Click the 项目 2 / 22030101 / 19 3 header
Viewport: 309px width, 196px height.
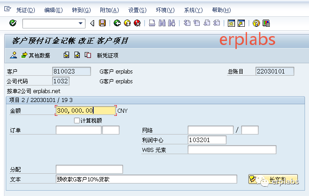41,100
